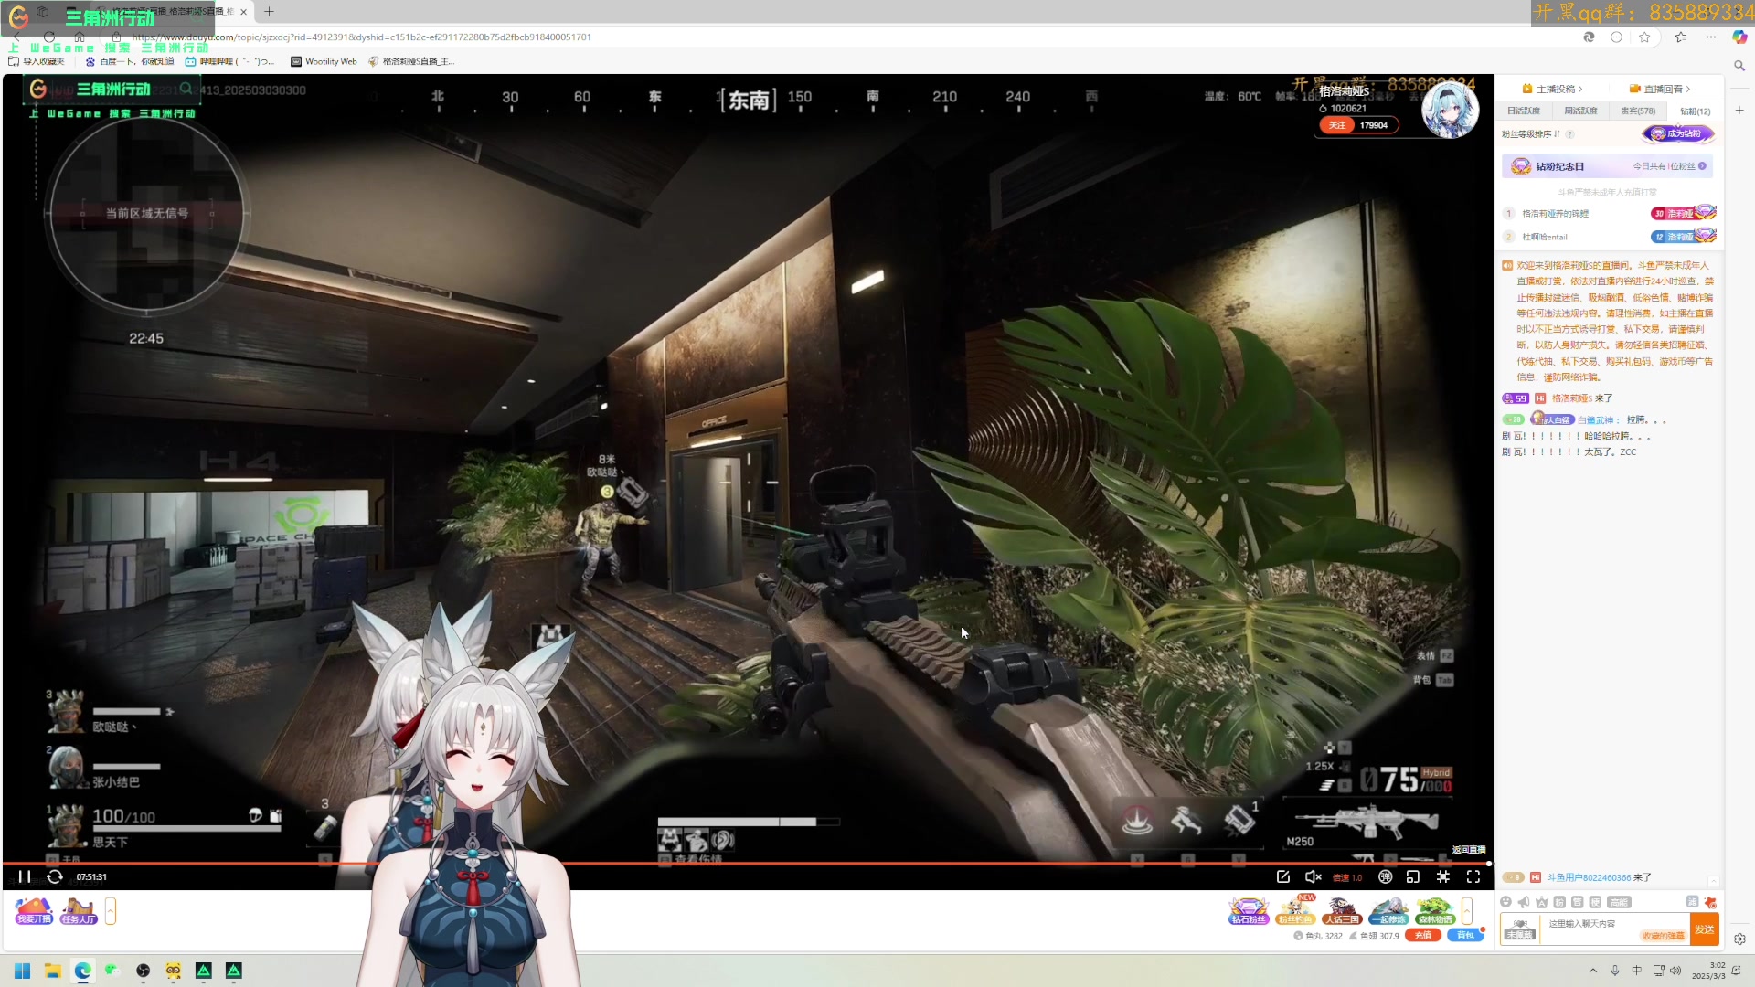Click the emoji smiley icon in chat toolbar
This screenshot has width=1755, height=987.
click(x=1506, y=902)
